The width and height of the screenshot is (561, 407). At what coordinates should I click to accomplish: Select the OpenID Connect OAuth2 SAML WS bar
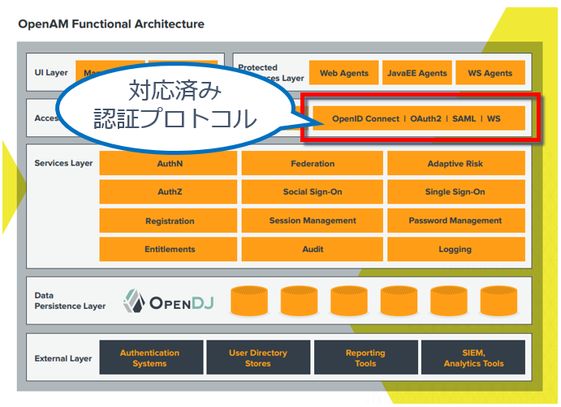[x=419, y=118]
